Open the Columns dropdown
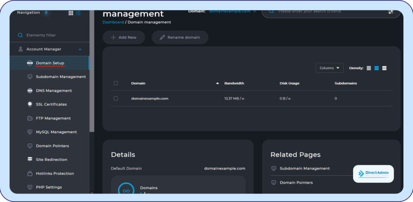 (x=329, y=68)
